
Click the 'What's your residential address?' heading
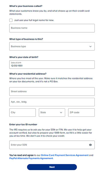(x=28, y=74)
